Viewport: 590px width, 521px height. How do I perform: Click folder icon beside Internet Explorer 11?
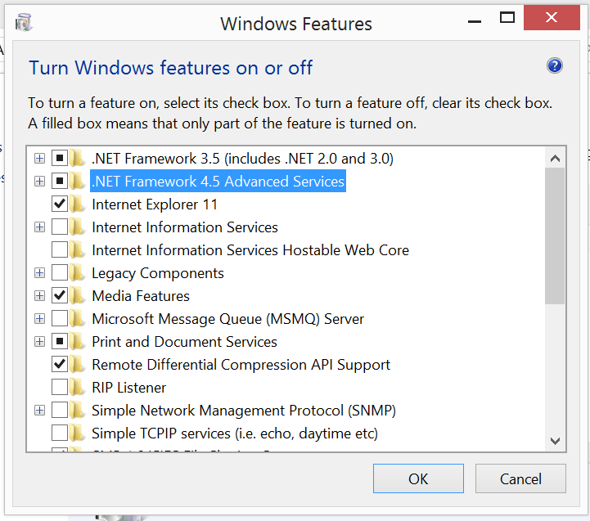tap(78, 204)
